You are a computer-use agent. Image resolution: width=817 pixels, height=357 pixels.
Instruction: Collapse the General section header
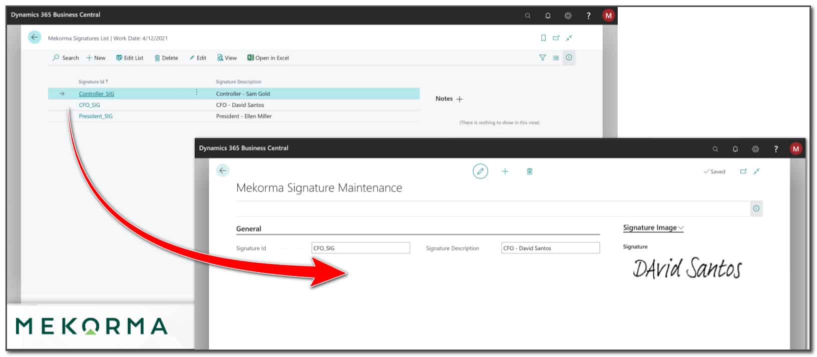(x=249, y=229)
